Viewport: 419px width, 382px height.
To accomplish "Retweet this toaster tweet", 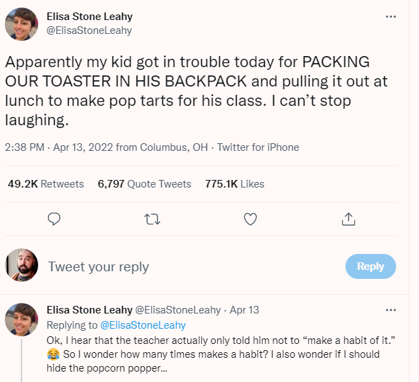I will [153, 219].
